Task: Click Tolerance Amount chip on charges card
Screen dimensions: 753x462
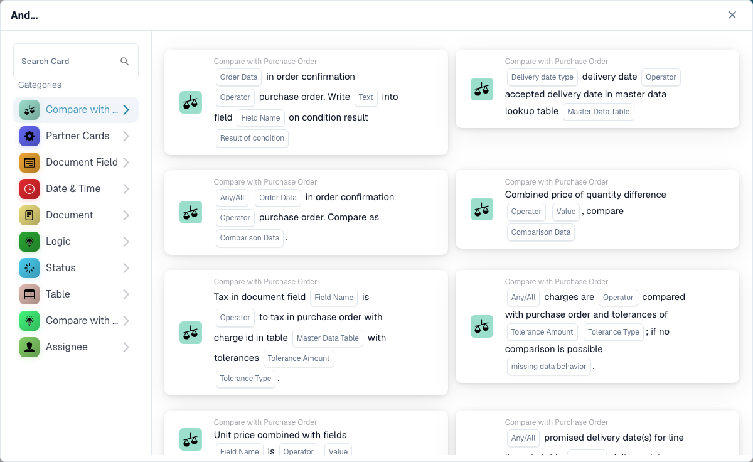Action: (x=542, y=332)
